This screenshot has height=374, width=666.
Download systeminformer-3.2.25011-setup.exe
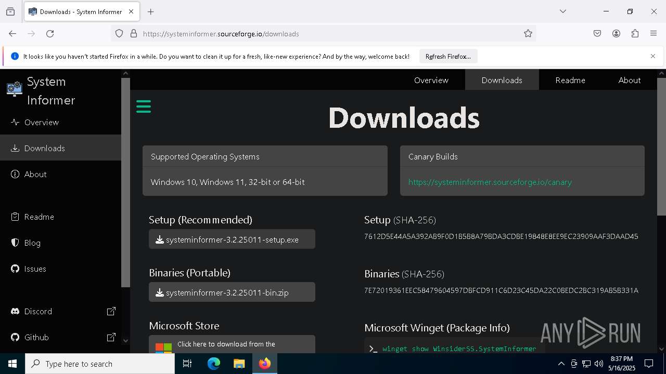[232, 239]
